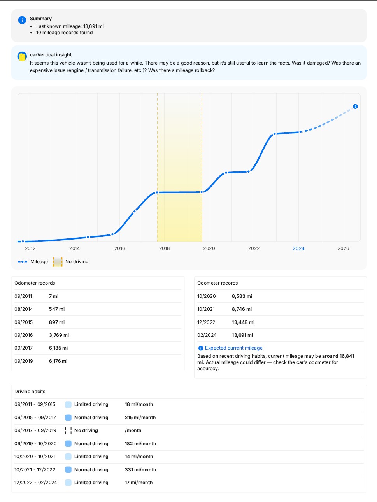This screenshot has width=377, height=502.
Task: Click the Normal driving swatch for 10/2021 - 12/2022
Action: 68,470
